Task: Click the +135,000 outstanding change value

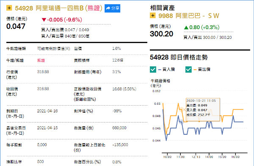Action: [x=120, y=144]
